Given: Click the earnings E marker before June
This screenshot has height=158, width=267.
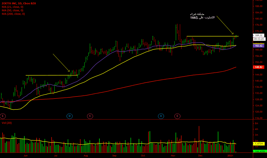Looking at the screenshot, I should (x=3, y=116).
